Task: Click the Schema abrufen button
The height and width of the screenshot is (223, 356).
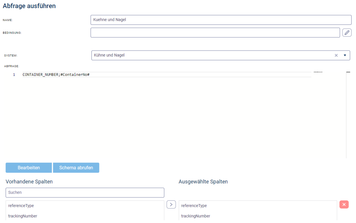Action: 76,168
